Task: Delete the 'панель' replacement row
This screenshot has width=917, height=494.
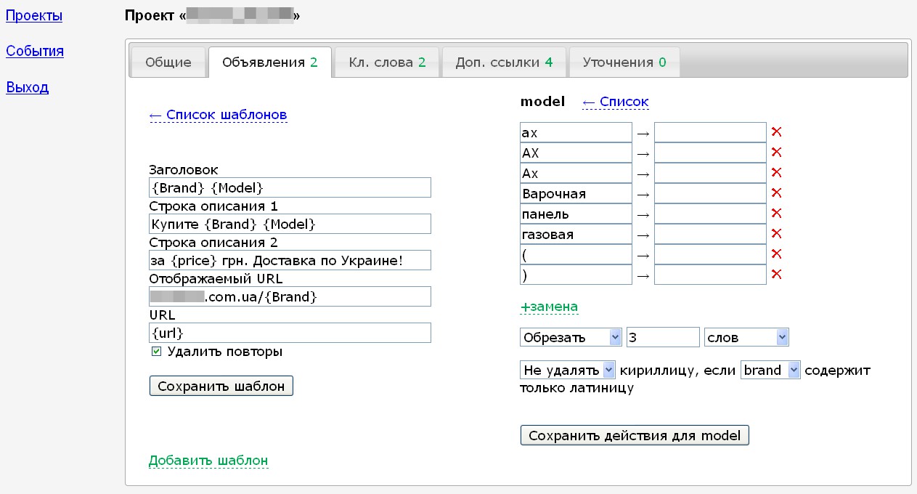Action: pos(776,214)
